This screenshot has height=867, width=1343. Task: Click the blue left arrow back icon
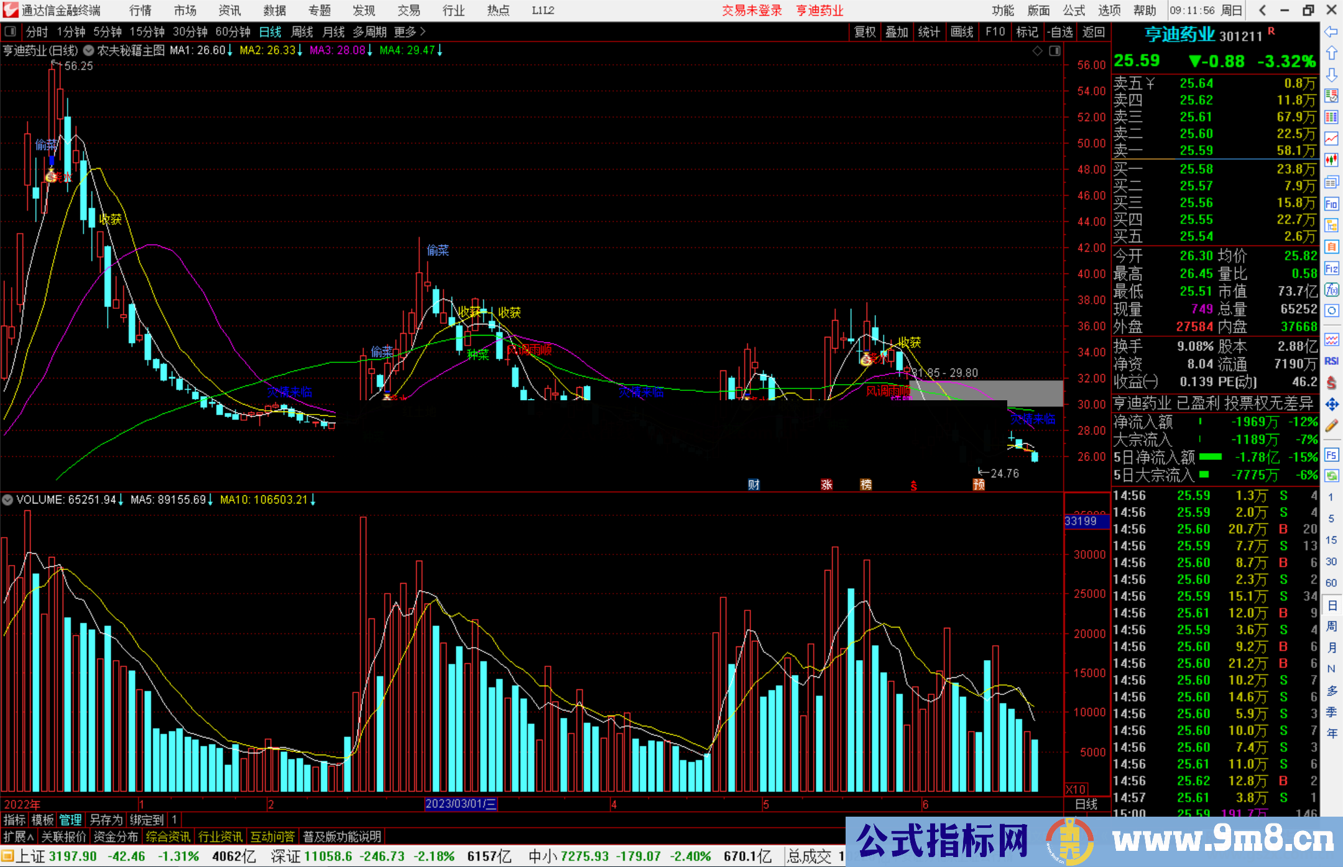1331,32
